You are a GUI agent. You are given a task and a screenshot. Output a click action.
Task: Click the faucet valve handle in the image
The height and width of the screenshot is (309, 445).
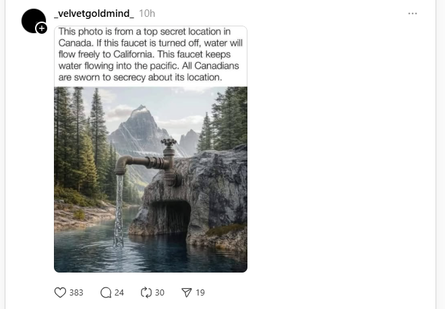click(169, 143)
